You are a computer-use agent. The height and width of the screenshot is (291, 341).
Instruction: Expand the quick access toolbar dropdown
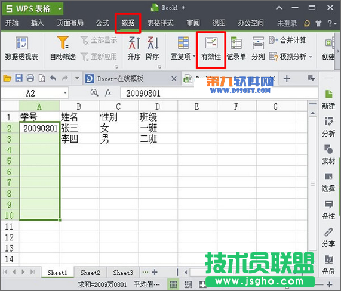coord(77,78)
